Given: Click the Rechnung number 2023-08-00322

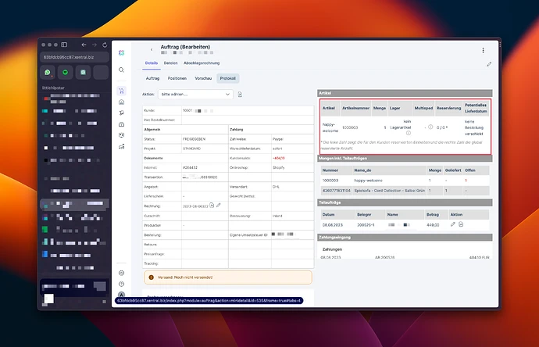Looking at the screenshot, I should pyautogui.click(x=195, y=206).
